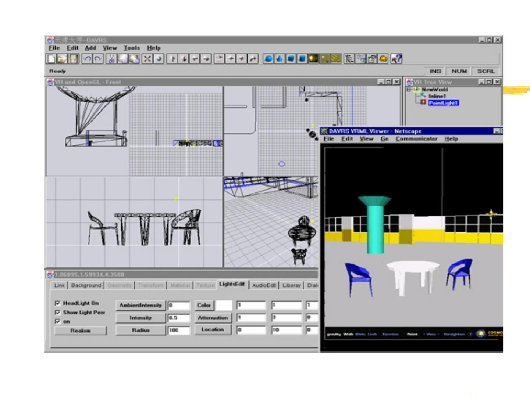
Task: Add a blue box primitive
Action: [291, 58]
